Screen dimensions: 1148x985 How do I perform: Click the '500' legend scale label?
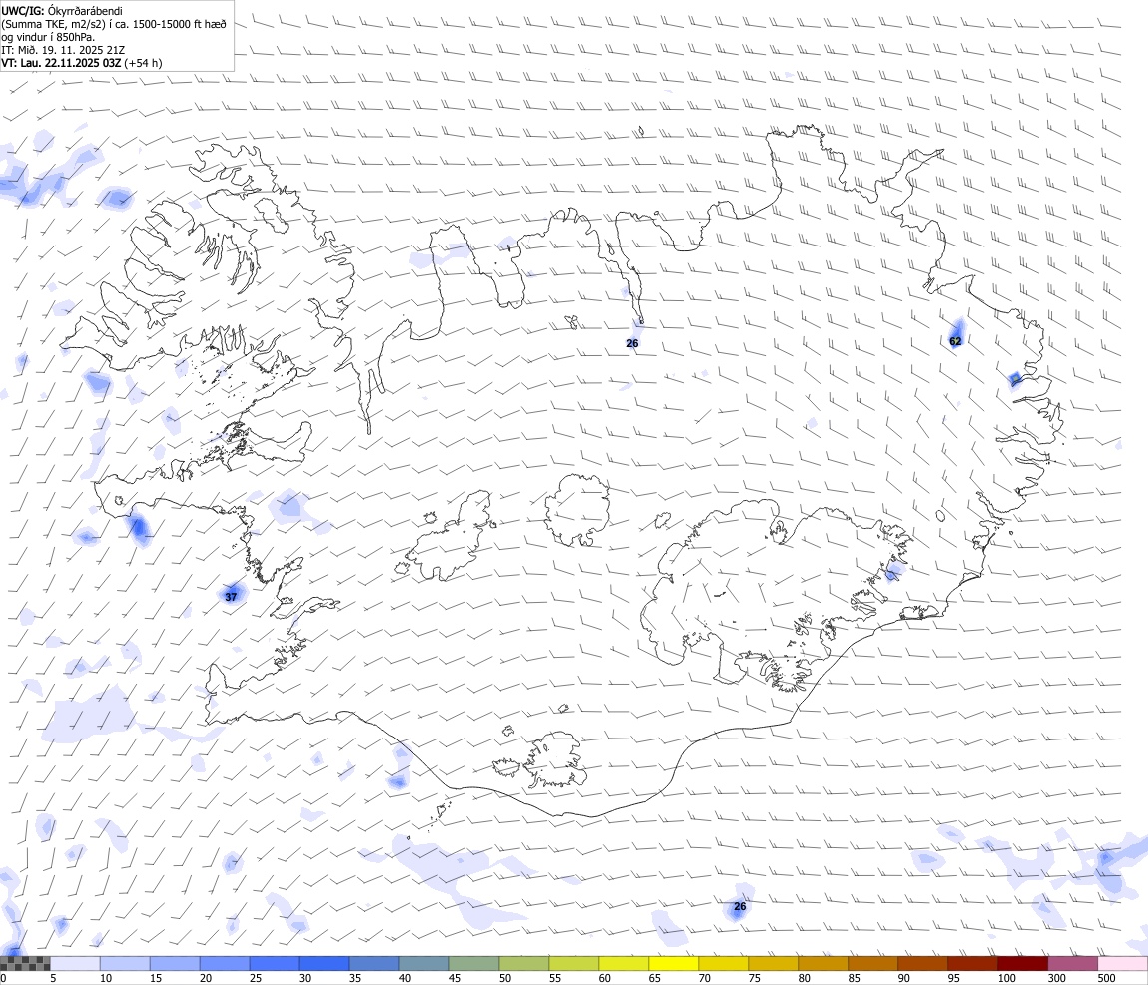click(1106, 978)
